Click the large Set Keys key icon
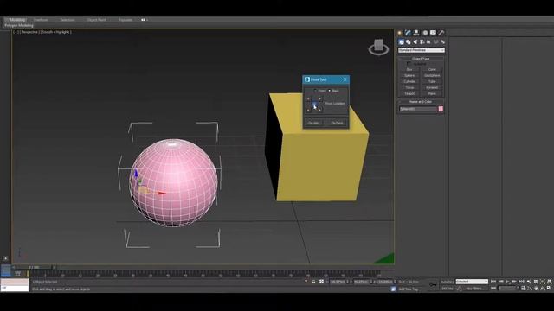This screenshot has height=311, width=554. tap(433, 285)
